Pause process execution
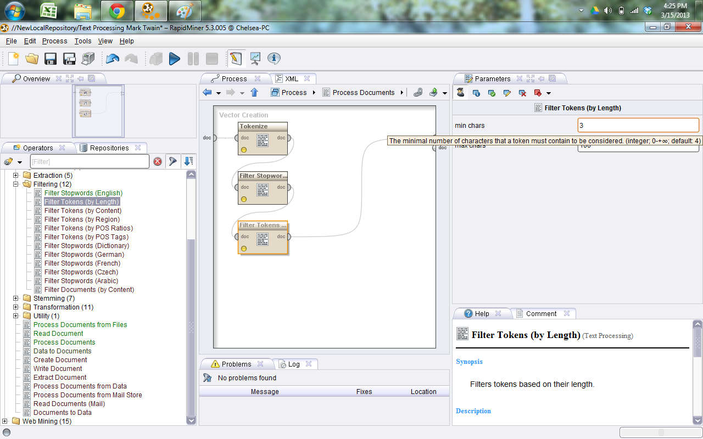The height and width of the screenshot is (439, 703). [x=193, y=59]
